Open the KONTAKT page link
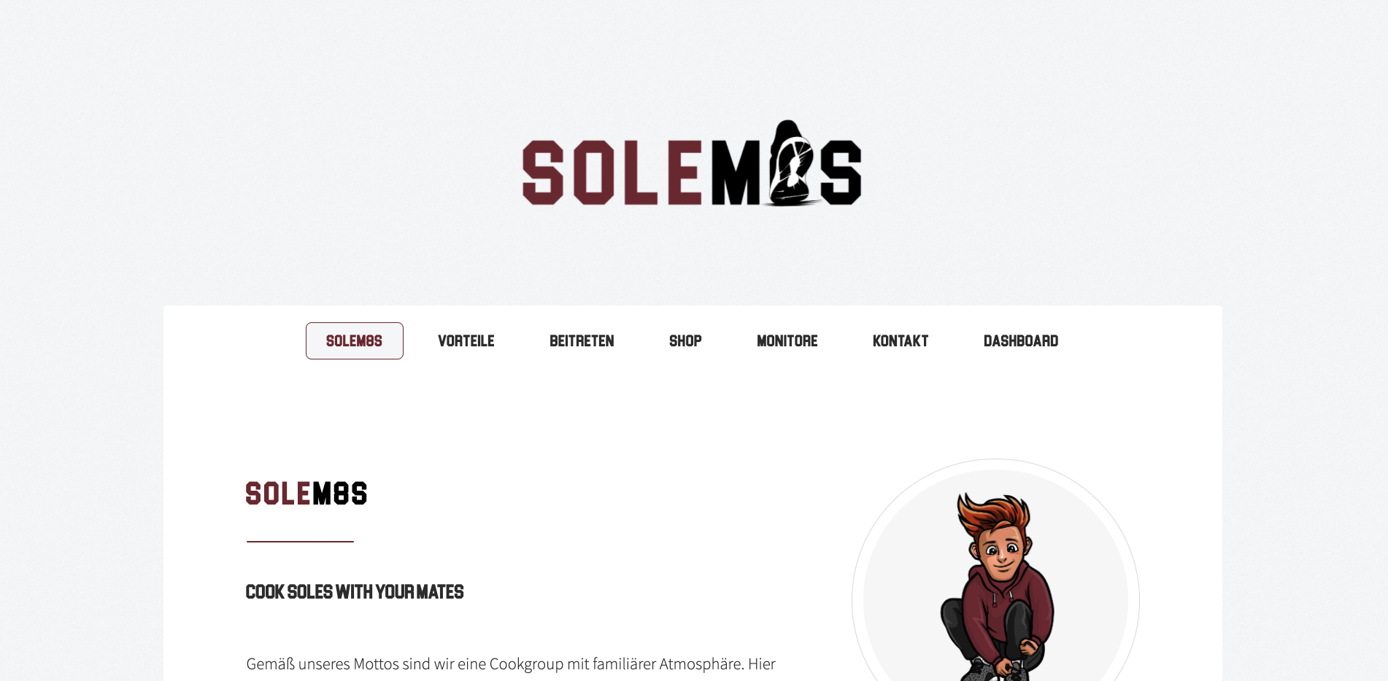The height and width of the screenshot is (681, 1388). click(901, 340)
